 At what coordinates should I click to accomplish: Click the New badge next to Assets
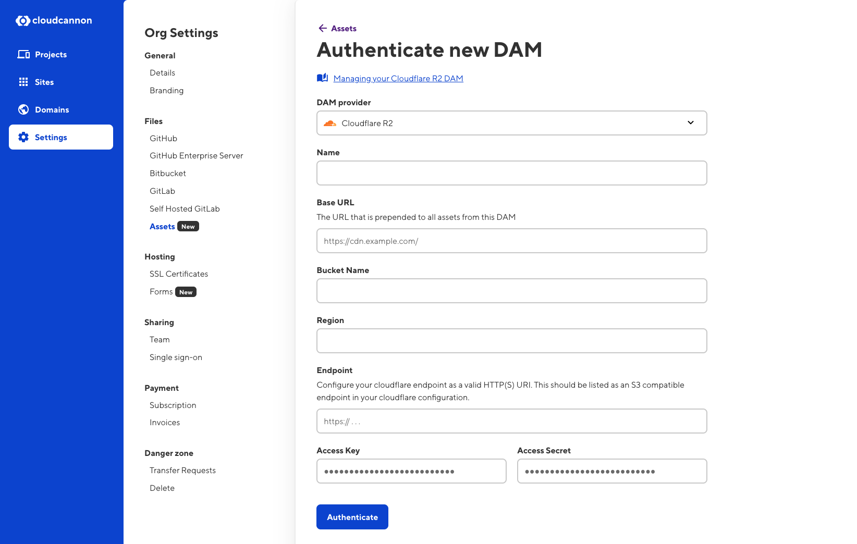[x=188, y=227]
